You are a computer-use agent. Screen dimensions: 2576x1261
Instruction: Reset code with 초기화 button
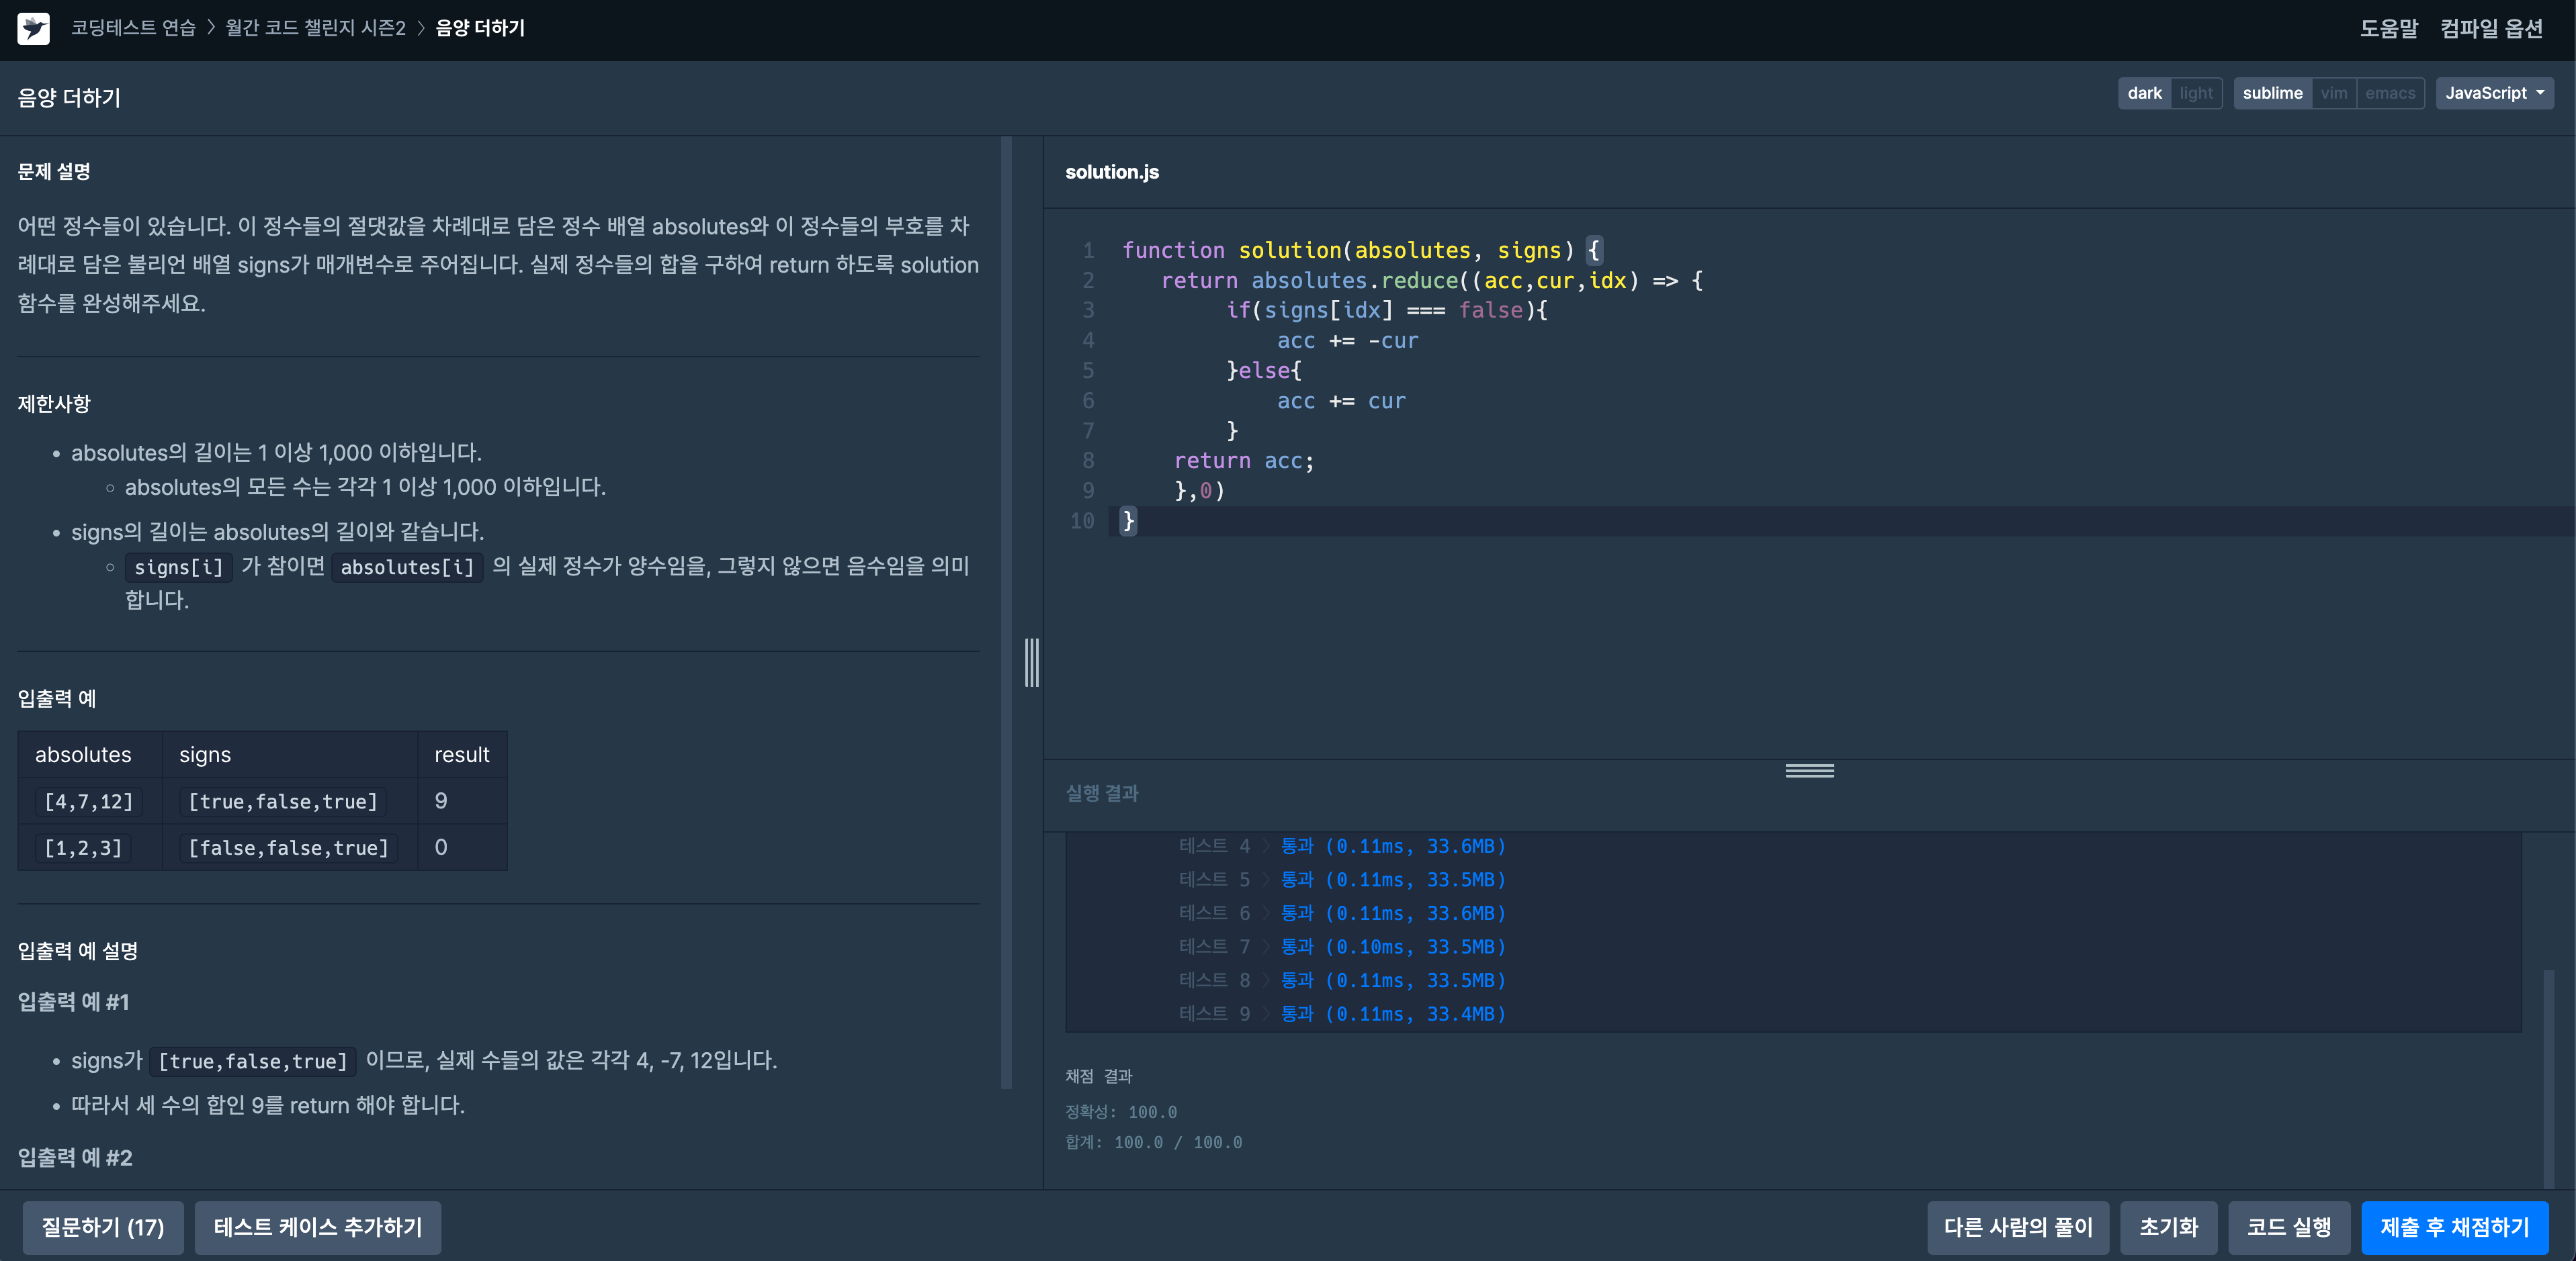[x=2168, y=1227]
